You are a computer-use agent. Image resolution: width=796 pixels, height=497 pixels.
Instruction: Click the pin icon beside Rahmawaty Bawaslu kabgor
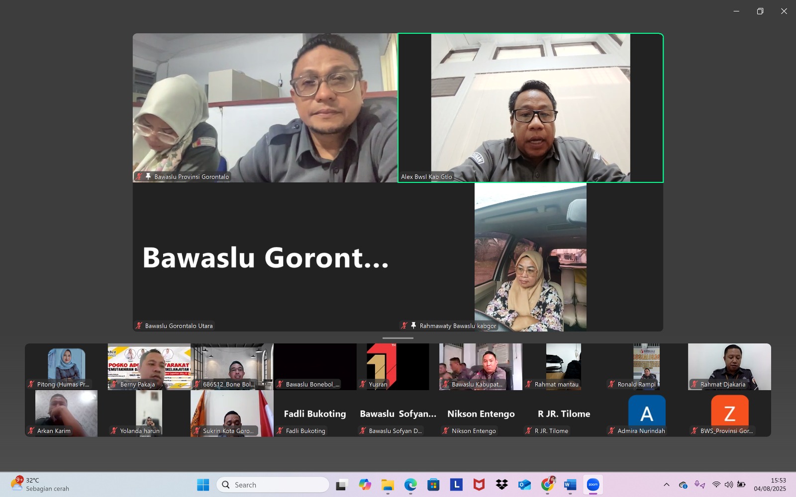click(x=413, y=326)
